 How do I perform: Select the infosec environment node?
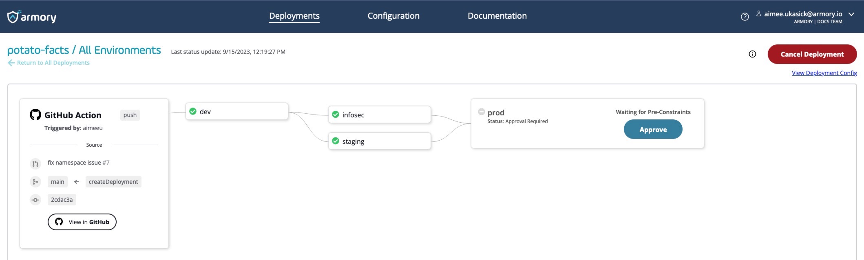tap(380, 115)
